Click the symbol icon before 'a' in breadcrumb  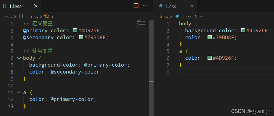click(47, 16)
